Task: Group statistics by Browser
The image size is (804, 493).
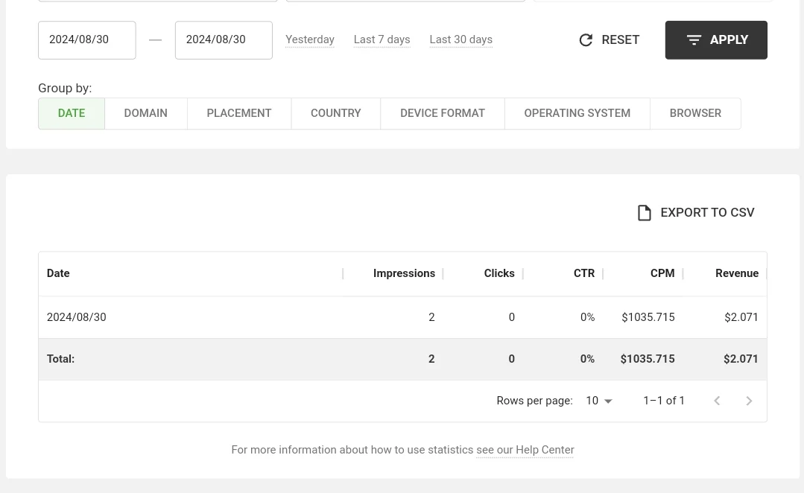Action: click(x=695, y=113)
